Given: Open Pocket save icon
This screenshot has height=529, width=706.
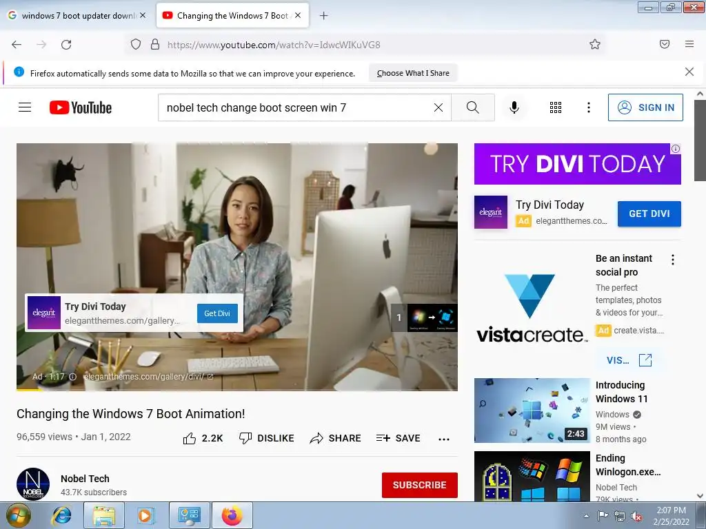Looking at the screenshot, I should pyautogui.click(x=664, y=44).
